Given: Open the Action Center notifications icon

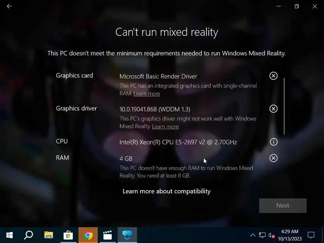Looking at the screenshot, I should (x=311, y=235).
